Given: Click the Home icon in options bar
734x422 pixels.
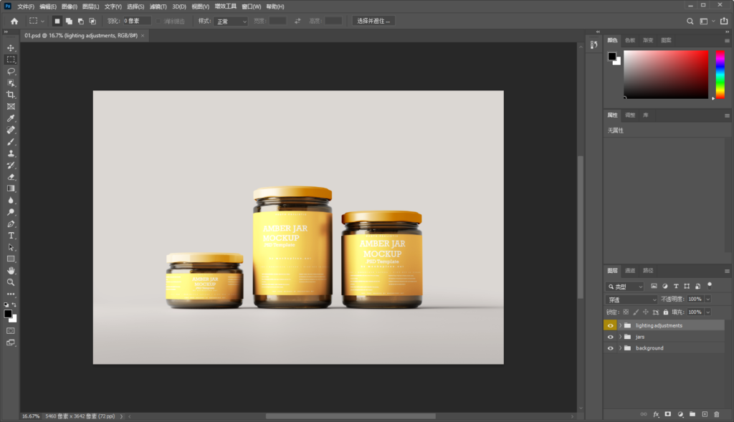Looking at the screenshot, I should tap(14, 21).
